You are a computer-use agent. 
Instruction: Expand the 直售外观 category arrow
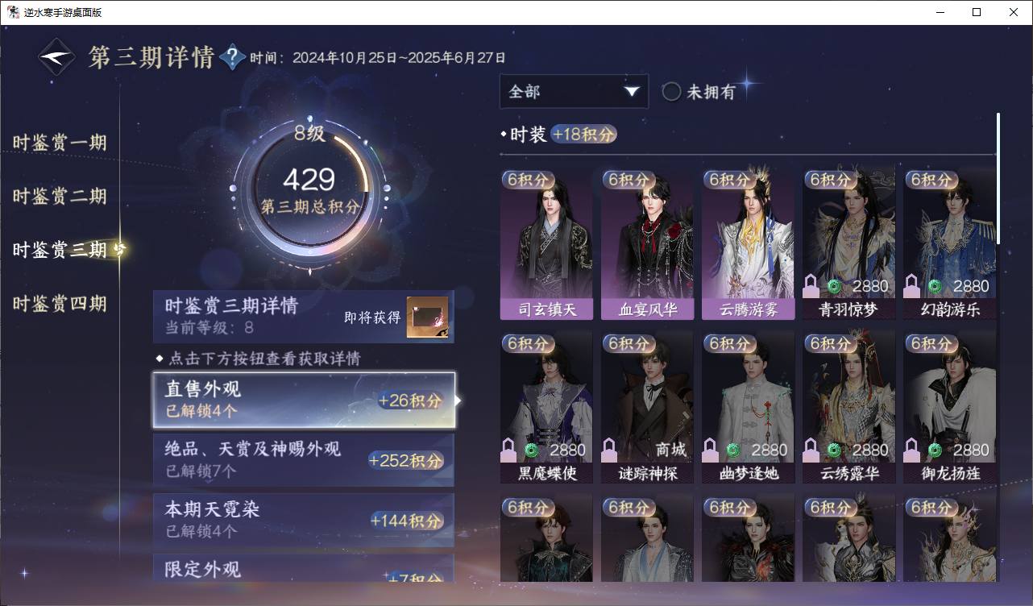[458, 401]
